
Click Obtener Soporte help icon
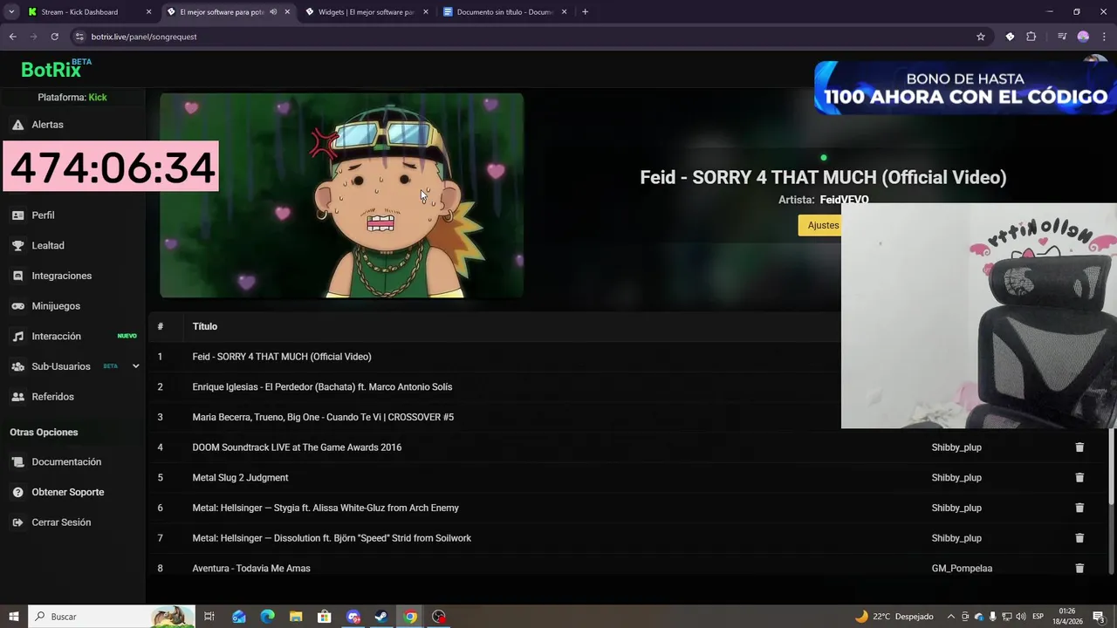point(17,493)
